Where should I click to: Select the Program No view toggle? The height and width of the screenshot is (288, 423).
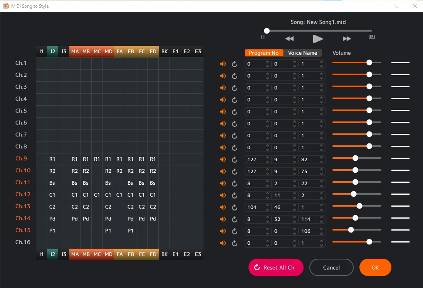264,53
